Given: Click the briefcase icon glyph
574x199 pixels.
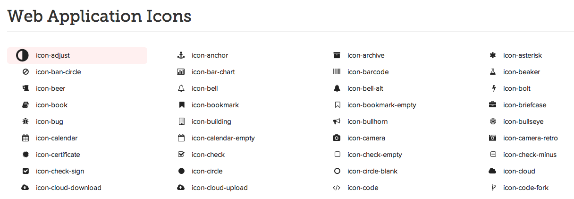Looking at the screenshot, I should 493,105.
